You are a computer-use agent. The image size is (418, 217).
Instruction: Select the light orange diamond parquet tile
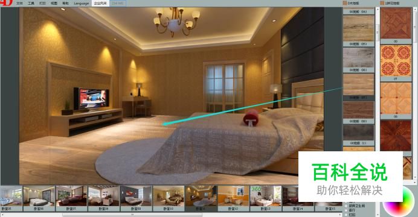click(x=396, y=98)
